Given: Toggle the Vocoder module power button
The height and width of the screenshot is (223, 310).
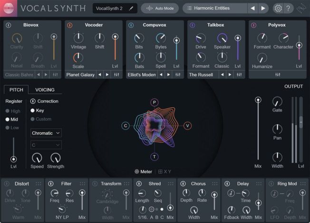Looking at the screenshot, I should (x=69, y=25).
